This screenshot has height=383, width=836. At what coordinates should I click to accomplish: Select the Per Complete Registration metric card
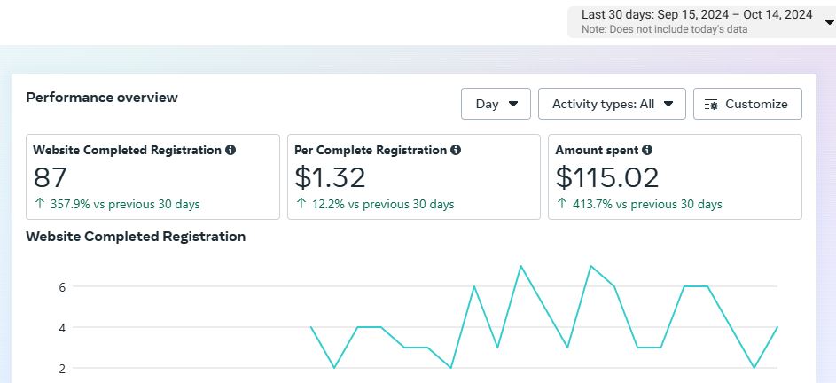(413, 177)
